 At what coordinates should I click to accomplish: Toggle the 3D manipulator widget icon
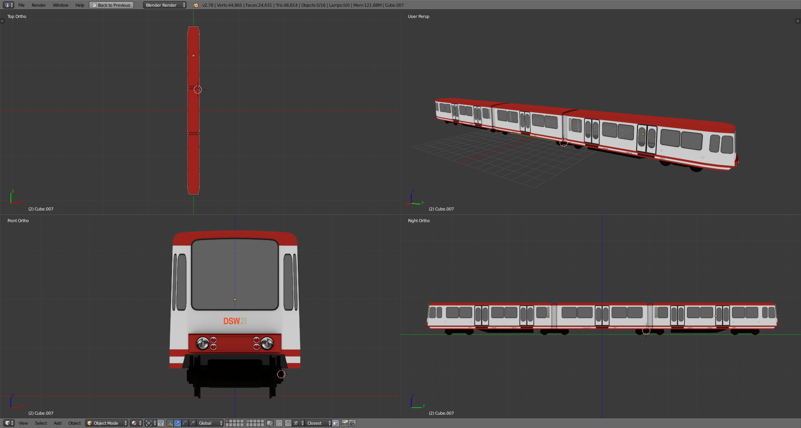(170, 423)
